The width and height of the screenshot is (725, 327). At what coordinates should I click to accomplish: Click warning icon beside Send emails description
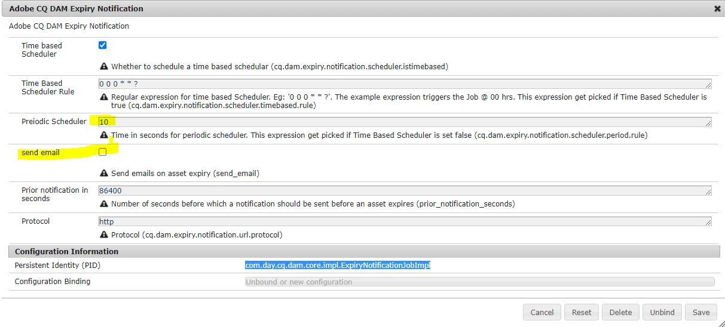point(104,174)
